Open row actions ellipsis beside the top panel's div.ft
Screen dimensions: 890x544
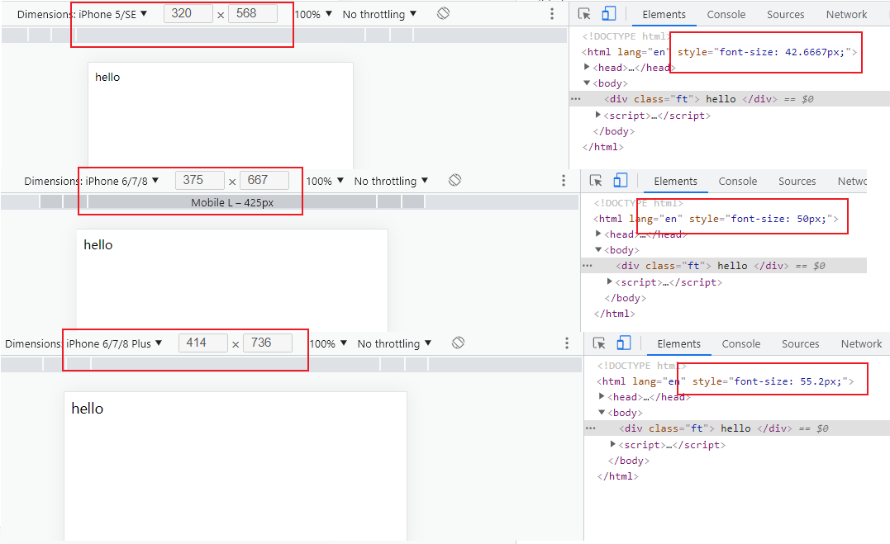[575, 99]
